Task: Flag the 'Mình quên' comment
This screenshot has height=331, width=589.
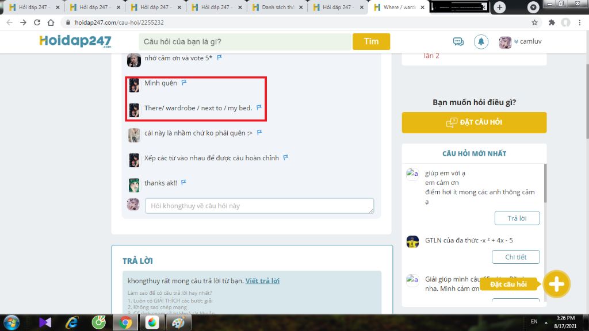Action: click(x=183, y=83)
